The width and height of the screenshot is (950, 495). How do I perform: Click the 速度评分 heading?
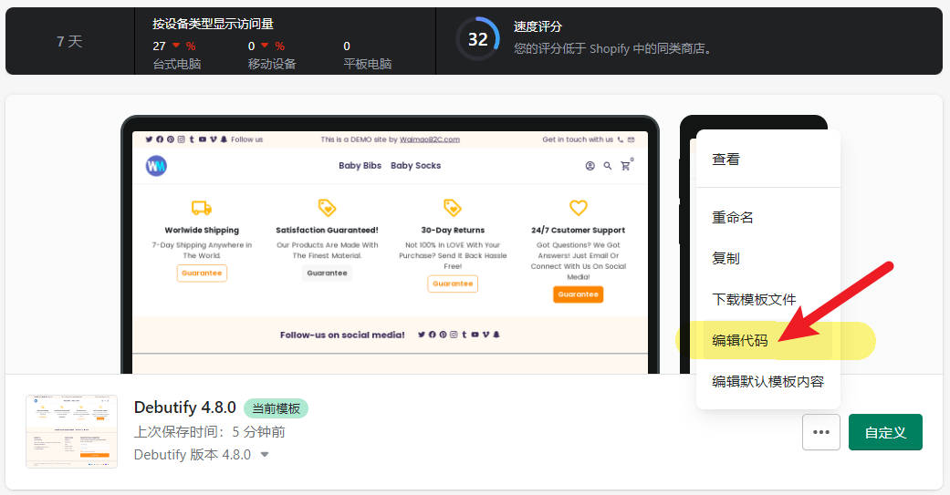coord(538,26)
